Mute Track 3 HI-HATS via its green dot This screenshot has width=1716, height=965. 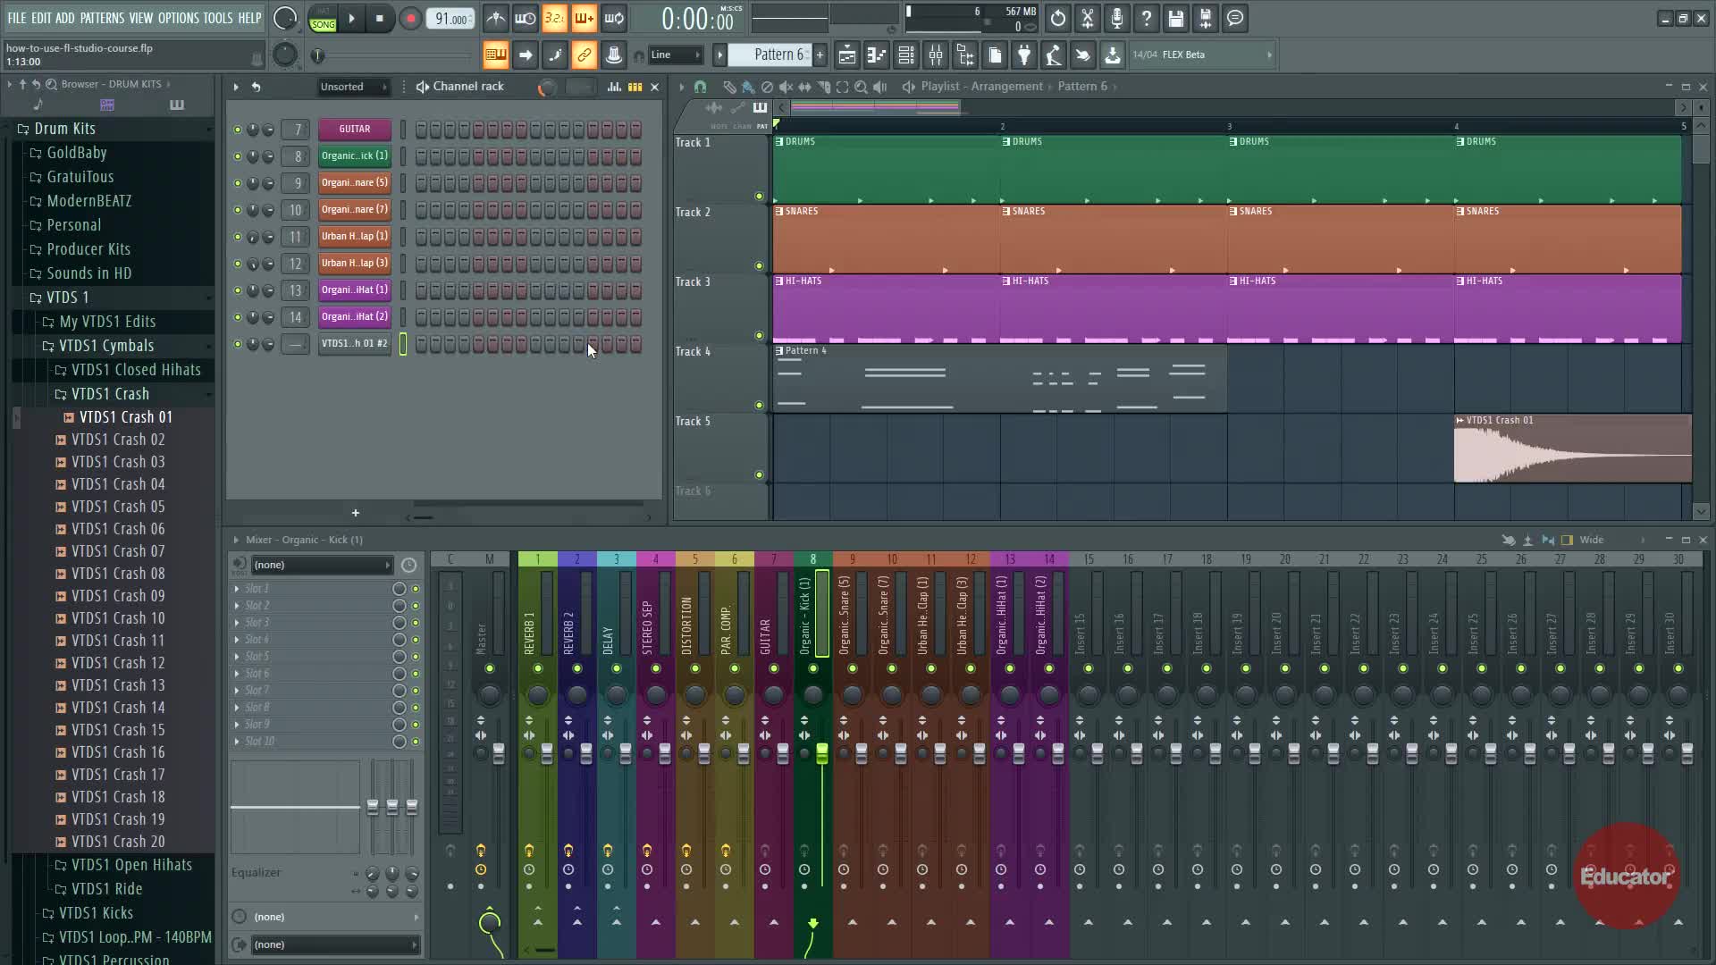click(759, 336)
